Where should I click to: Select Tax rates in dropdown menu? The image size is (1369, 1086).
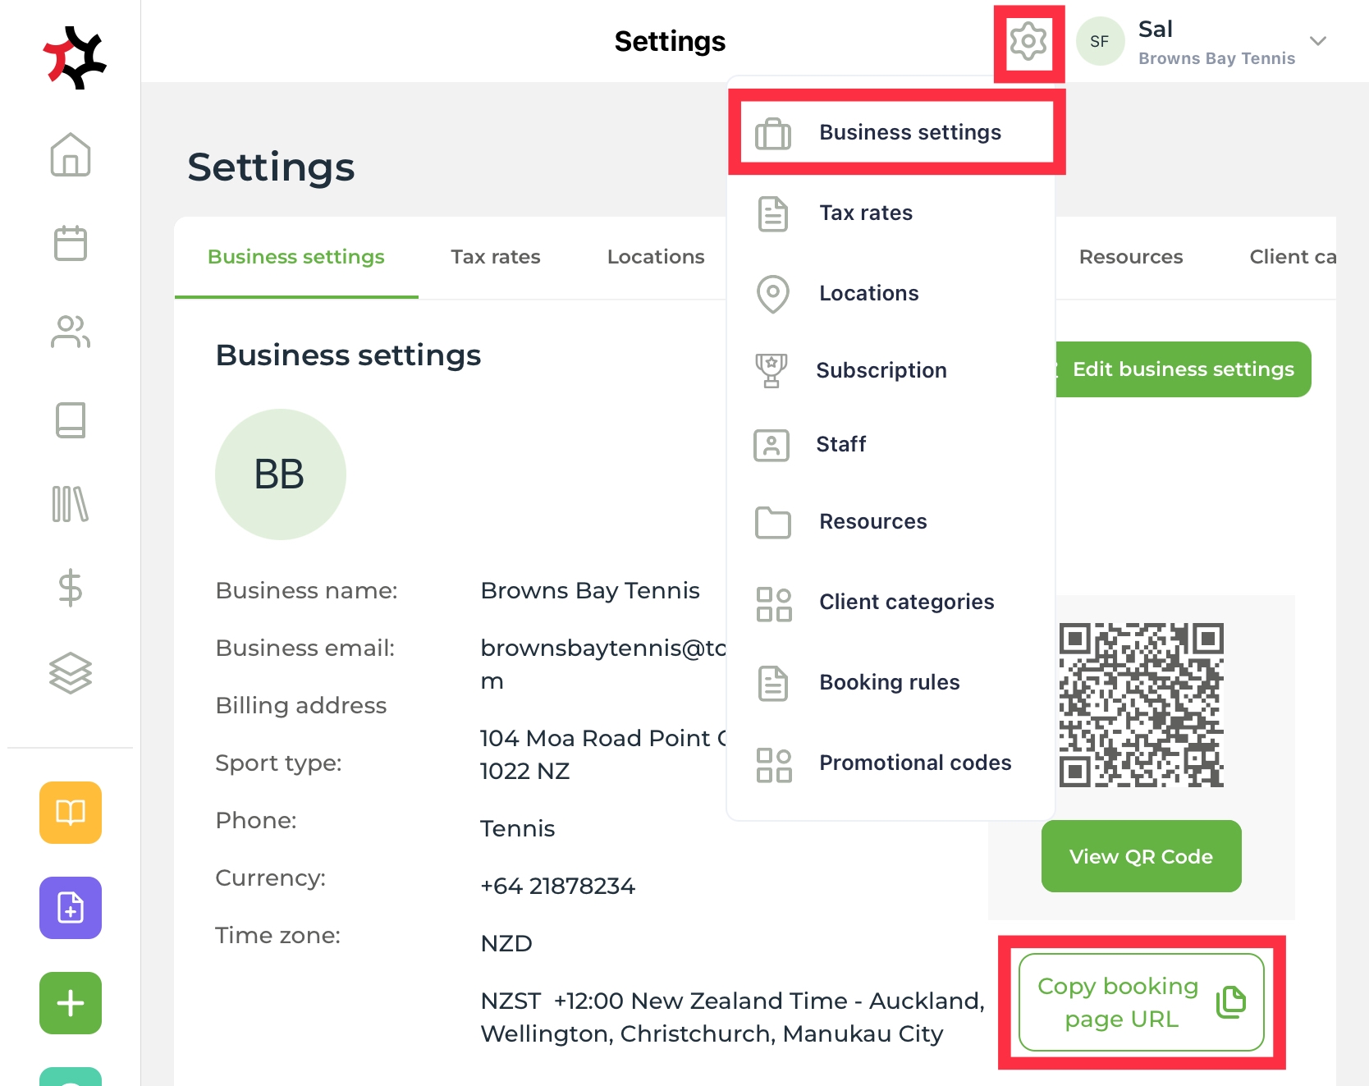pos(865,213)
